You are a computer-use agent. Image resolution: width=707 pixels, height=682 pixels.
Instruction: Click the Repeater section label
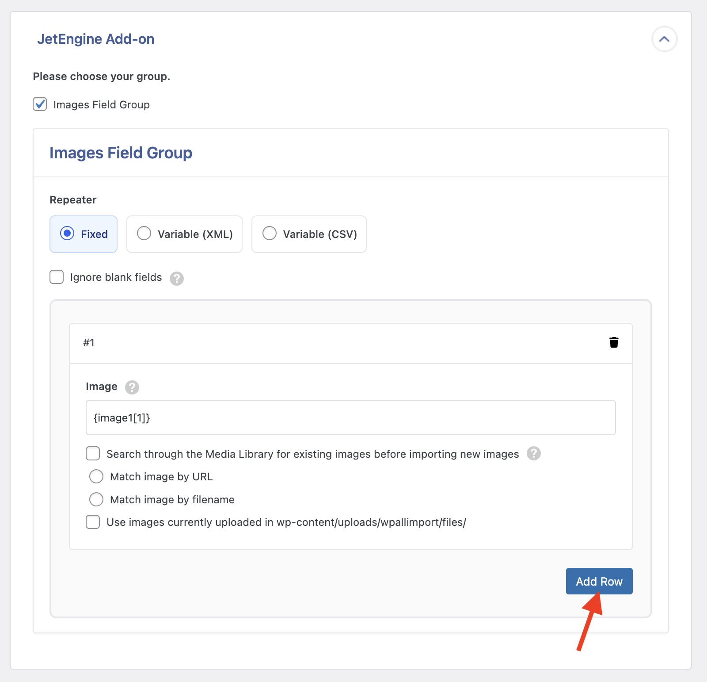coord(72,199)
